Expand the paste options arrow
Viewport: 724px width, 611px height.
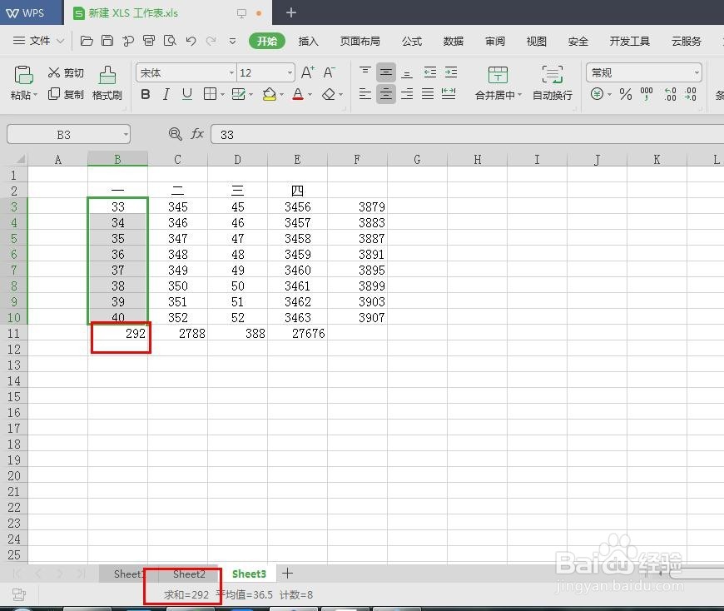(36, 95)
